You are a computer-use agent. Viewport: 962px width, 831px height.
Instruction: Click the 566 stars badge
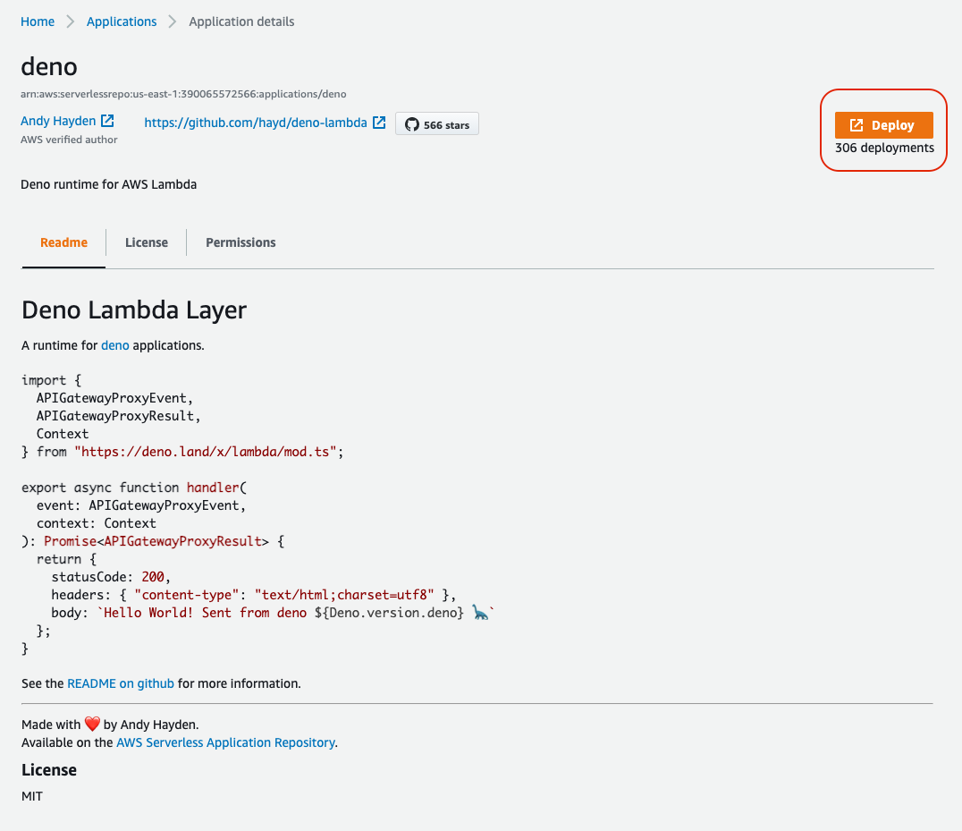click(437, 124)
